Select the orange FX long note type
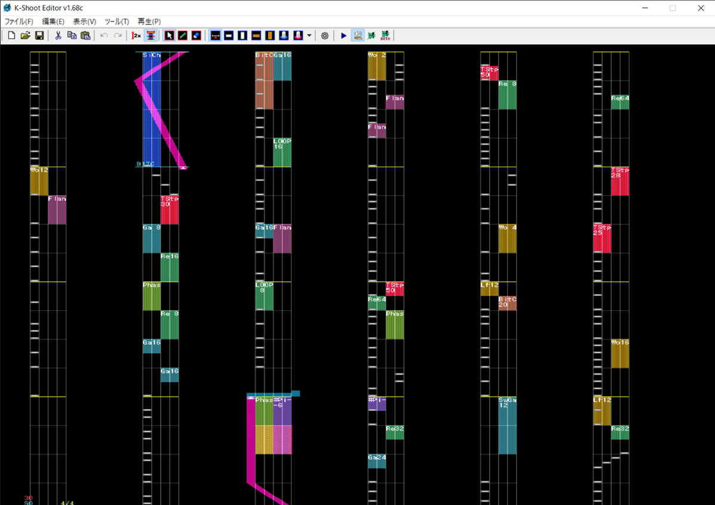 coord(270,36)
